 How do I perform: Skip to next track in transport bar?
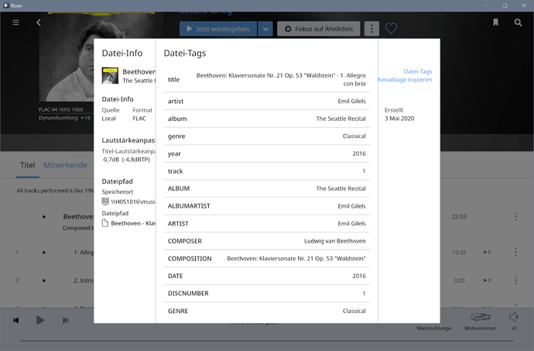point(65,320)
